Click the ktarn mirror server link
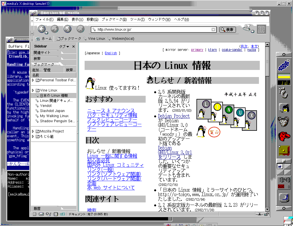 pos(212,50)
